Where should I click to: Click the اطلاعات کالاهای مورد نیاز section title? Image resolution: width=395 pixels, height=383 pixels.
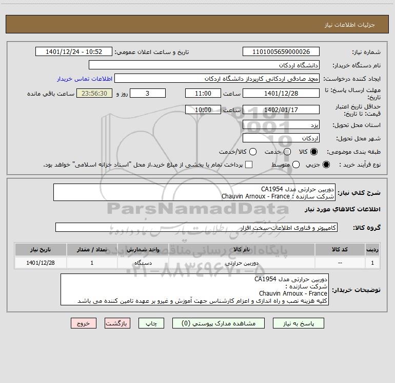click(343, 209)
